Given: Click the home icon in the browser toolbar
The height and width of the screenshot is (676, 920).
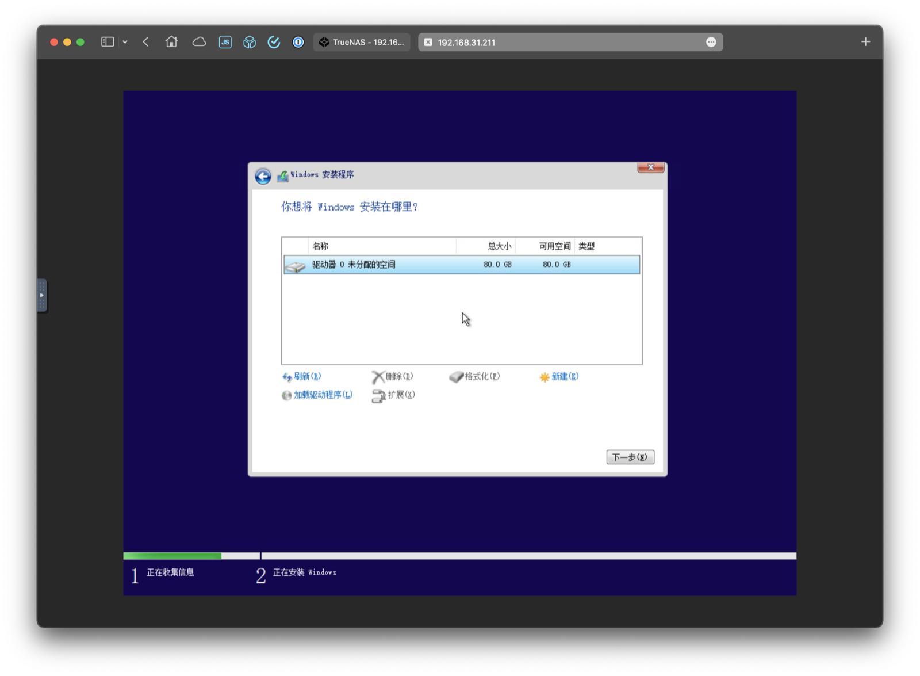Looking at the screenshot, I should (x=171, y=41).
